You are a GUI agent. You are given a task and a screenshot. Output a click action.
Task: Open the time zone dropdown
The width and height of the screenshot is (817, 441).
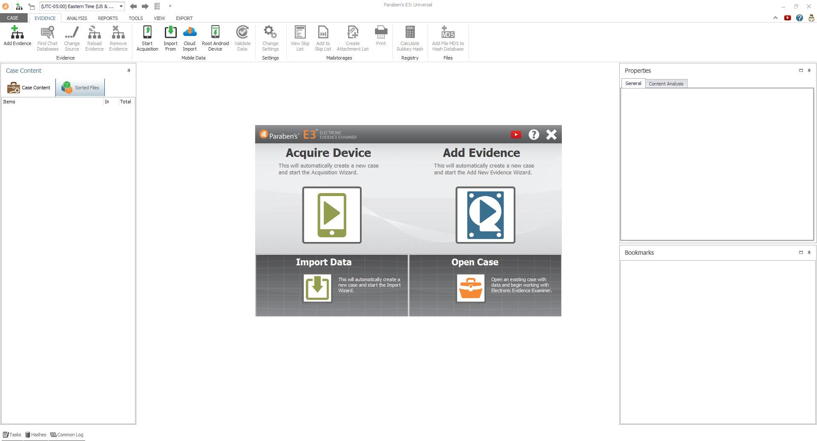tap(121, 6)
